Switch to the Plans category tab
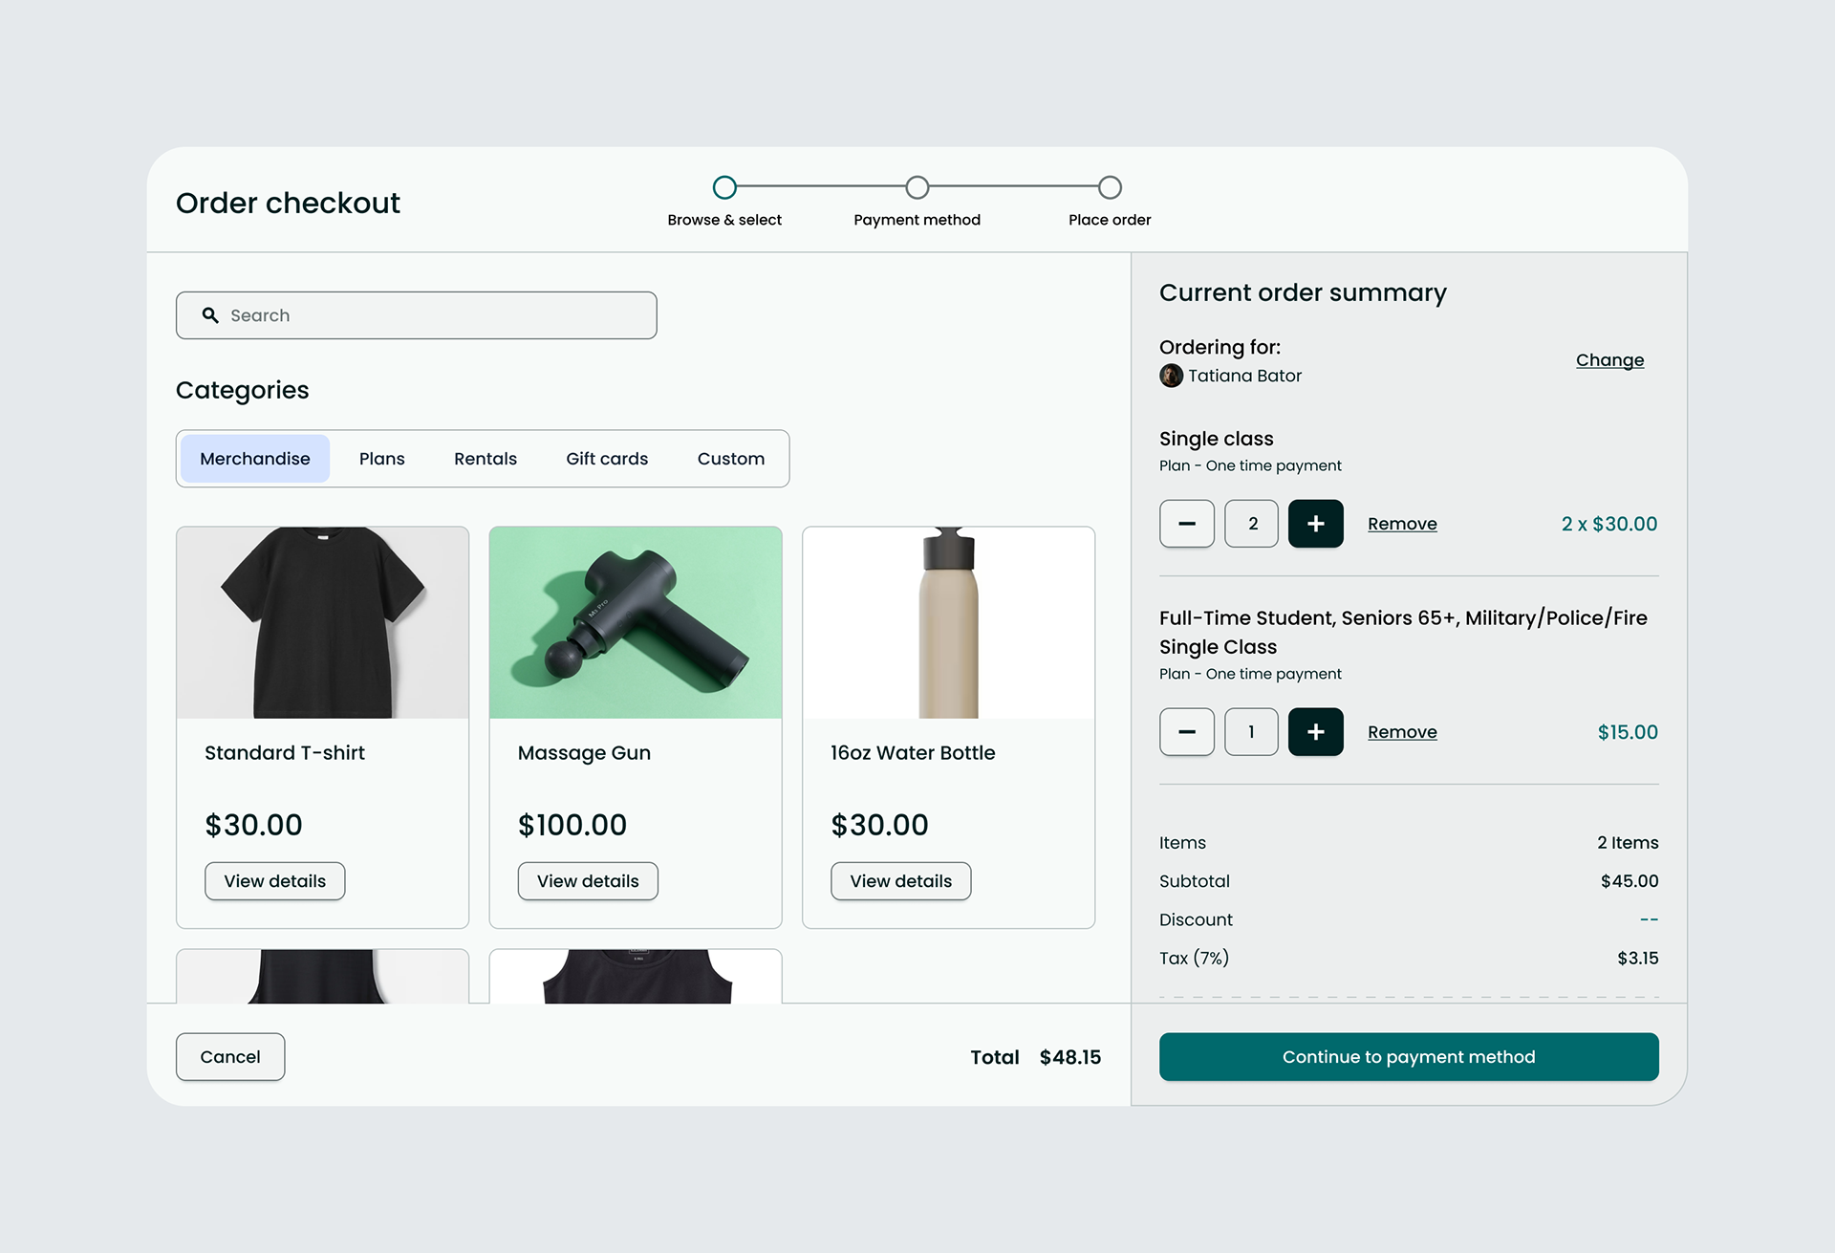Screen dimensions: 1835x1253 point(381,459)
